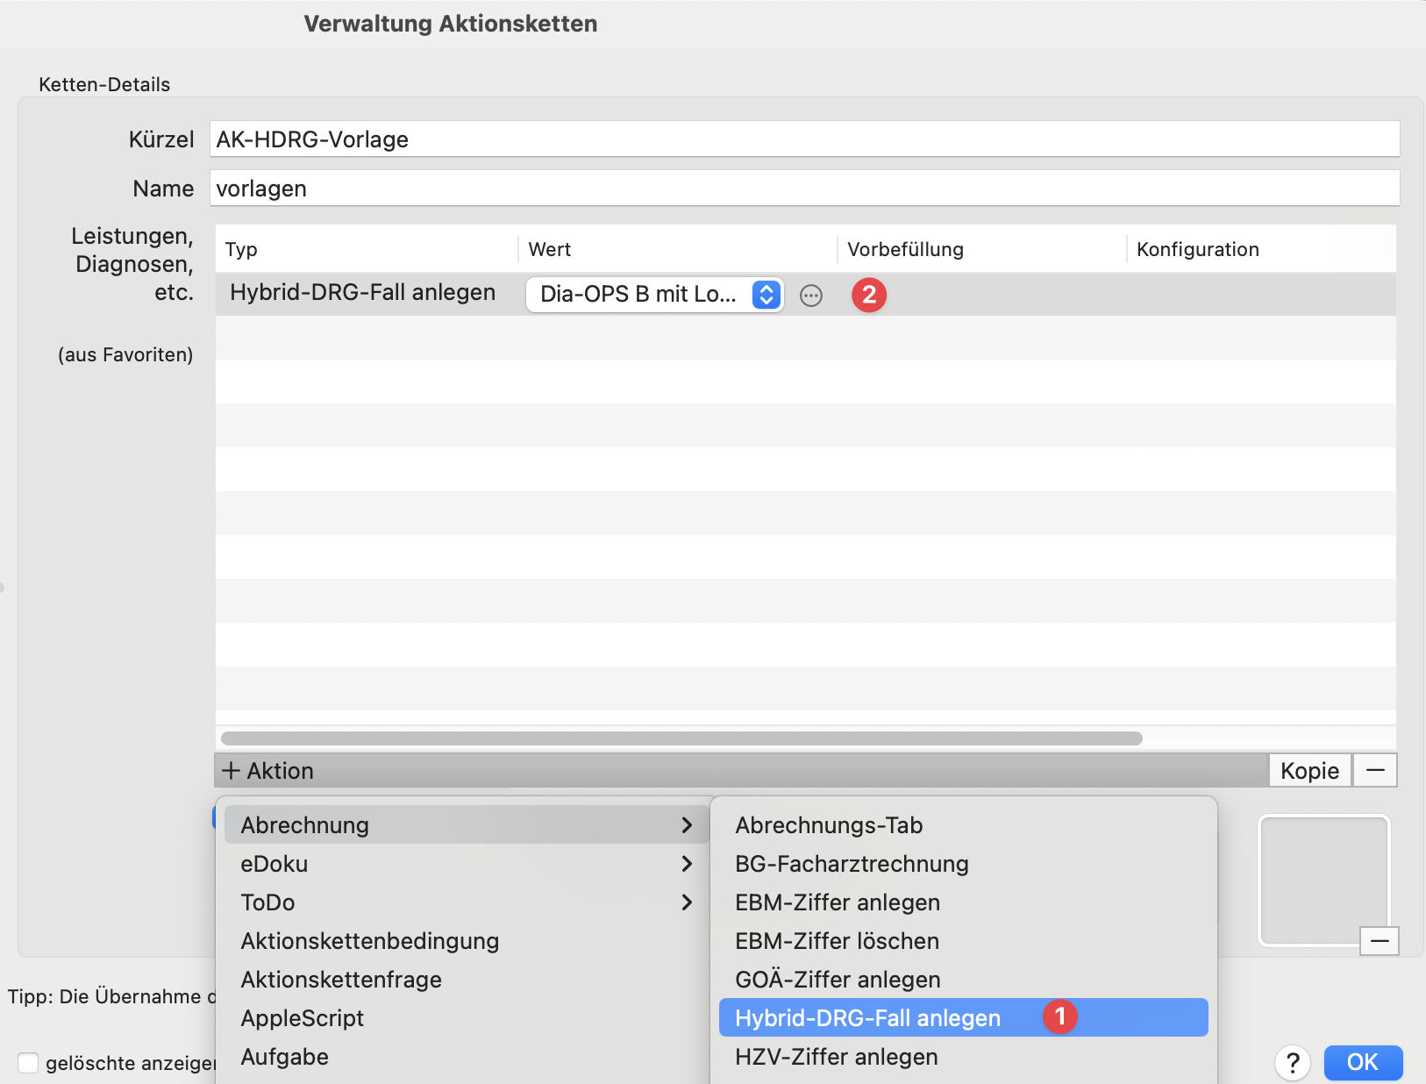Choose Aktionskettenbedingung from the menu
The image size is (1426, 1084).
click(x=467, y=940)
